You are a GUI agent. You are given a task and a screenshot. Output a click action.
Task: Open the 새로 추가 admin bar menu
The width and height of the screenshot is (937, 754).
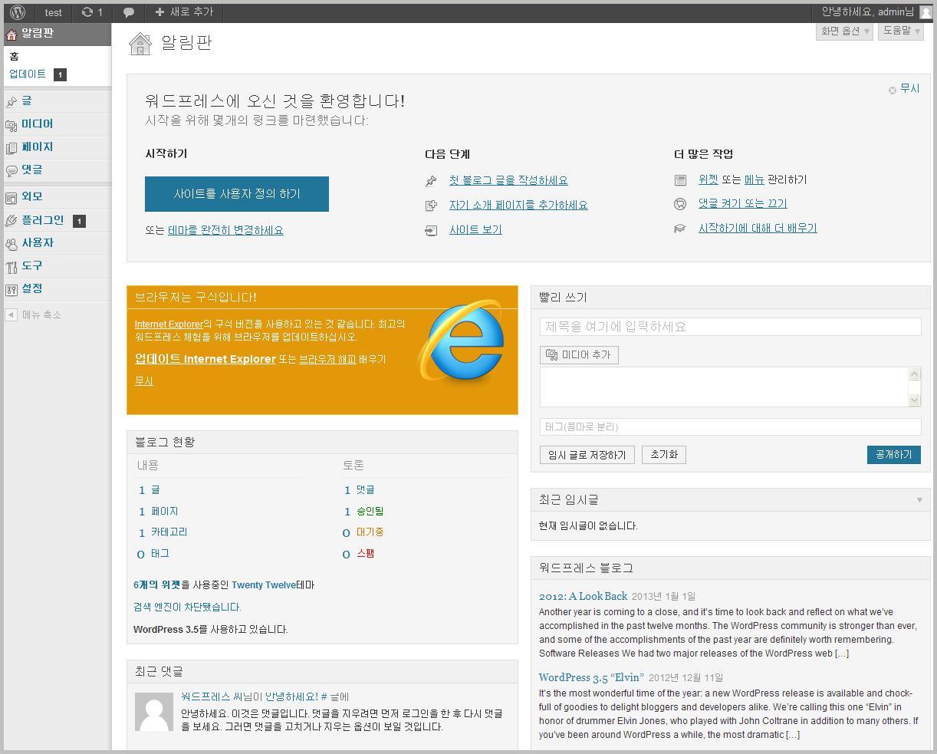click(184, 12)
